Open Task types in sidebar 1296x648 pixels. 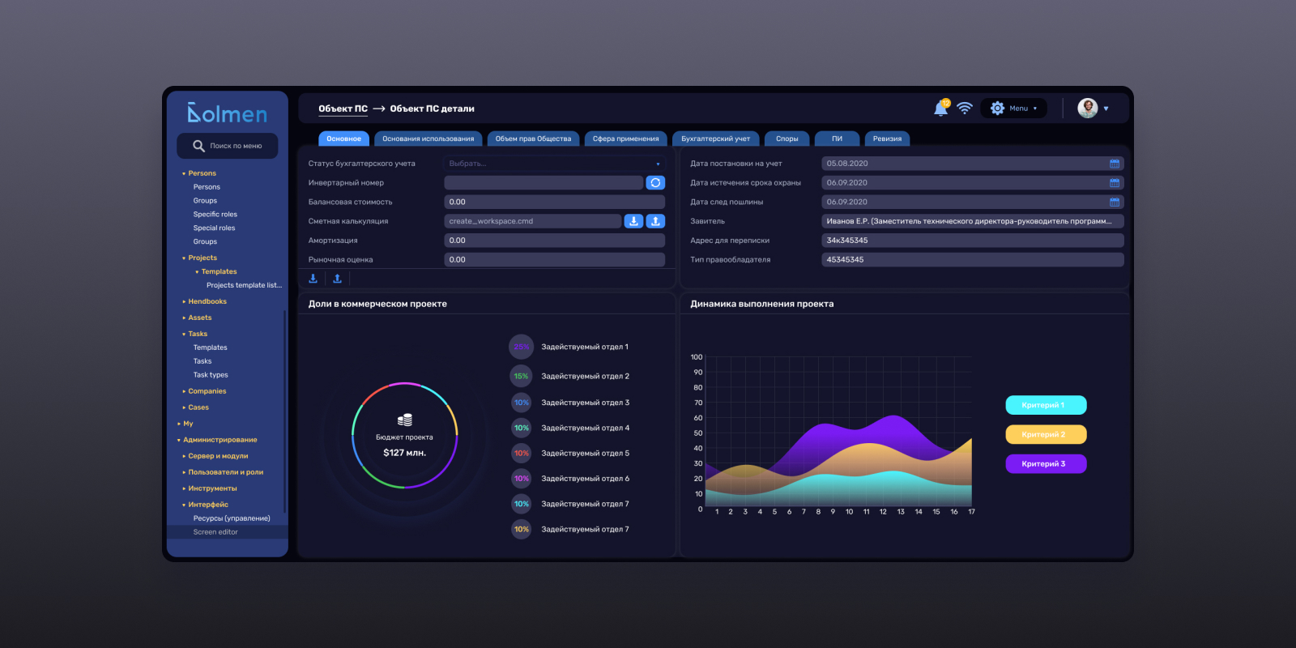[x=211, y=375]
